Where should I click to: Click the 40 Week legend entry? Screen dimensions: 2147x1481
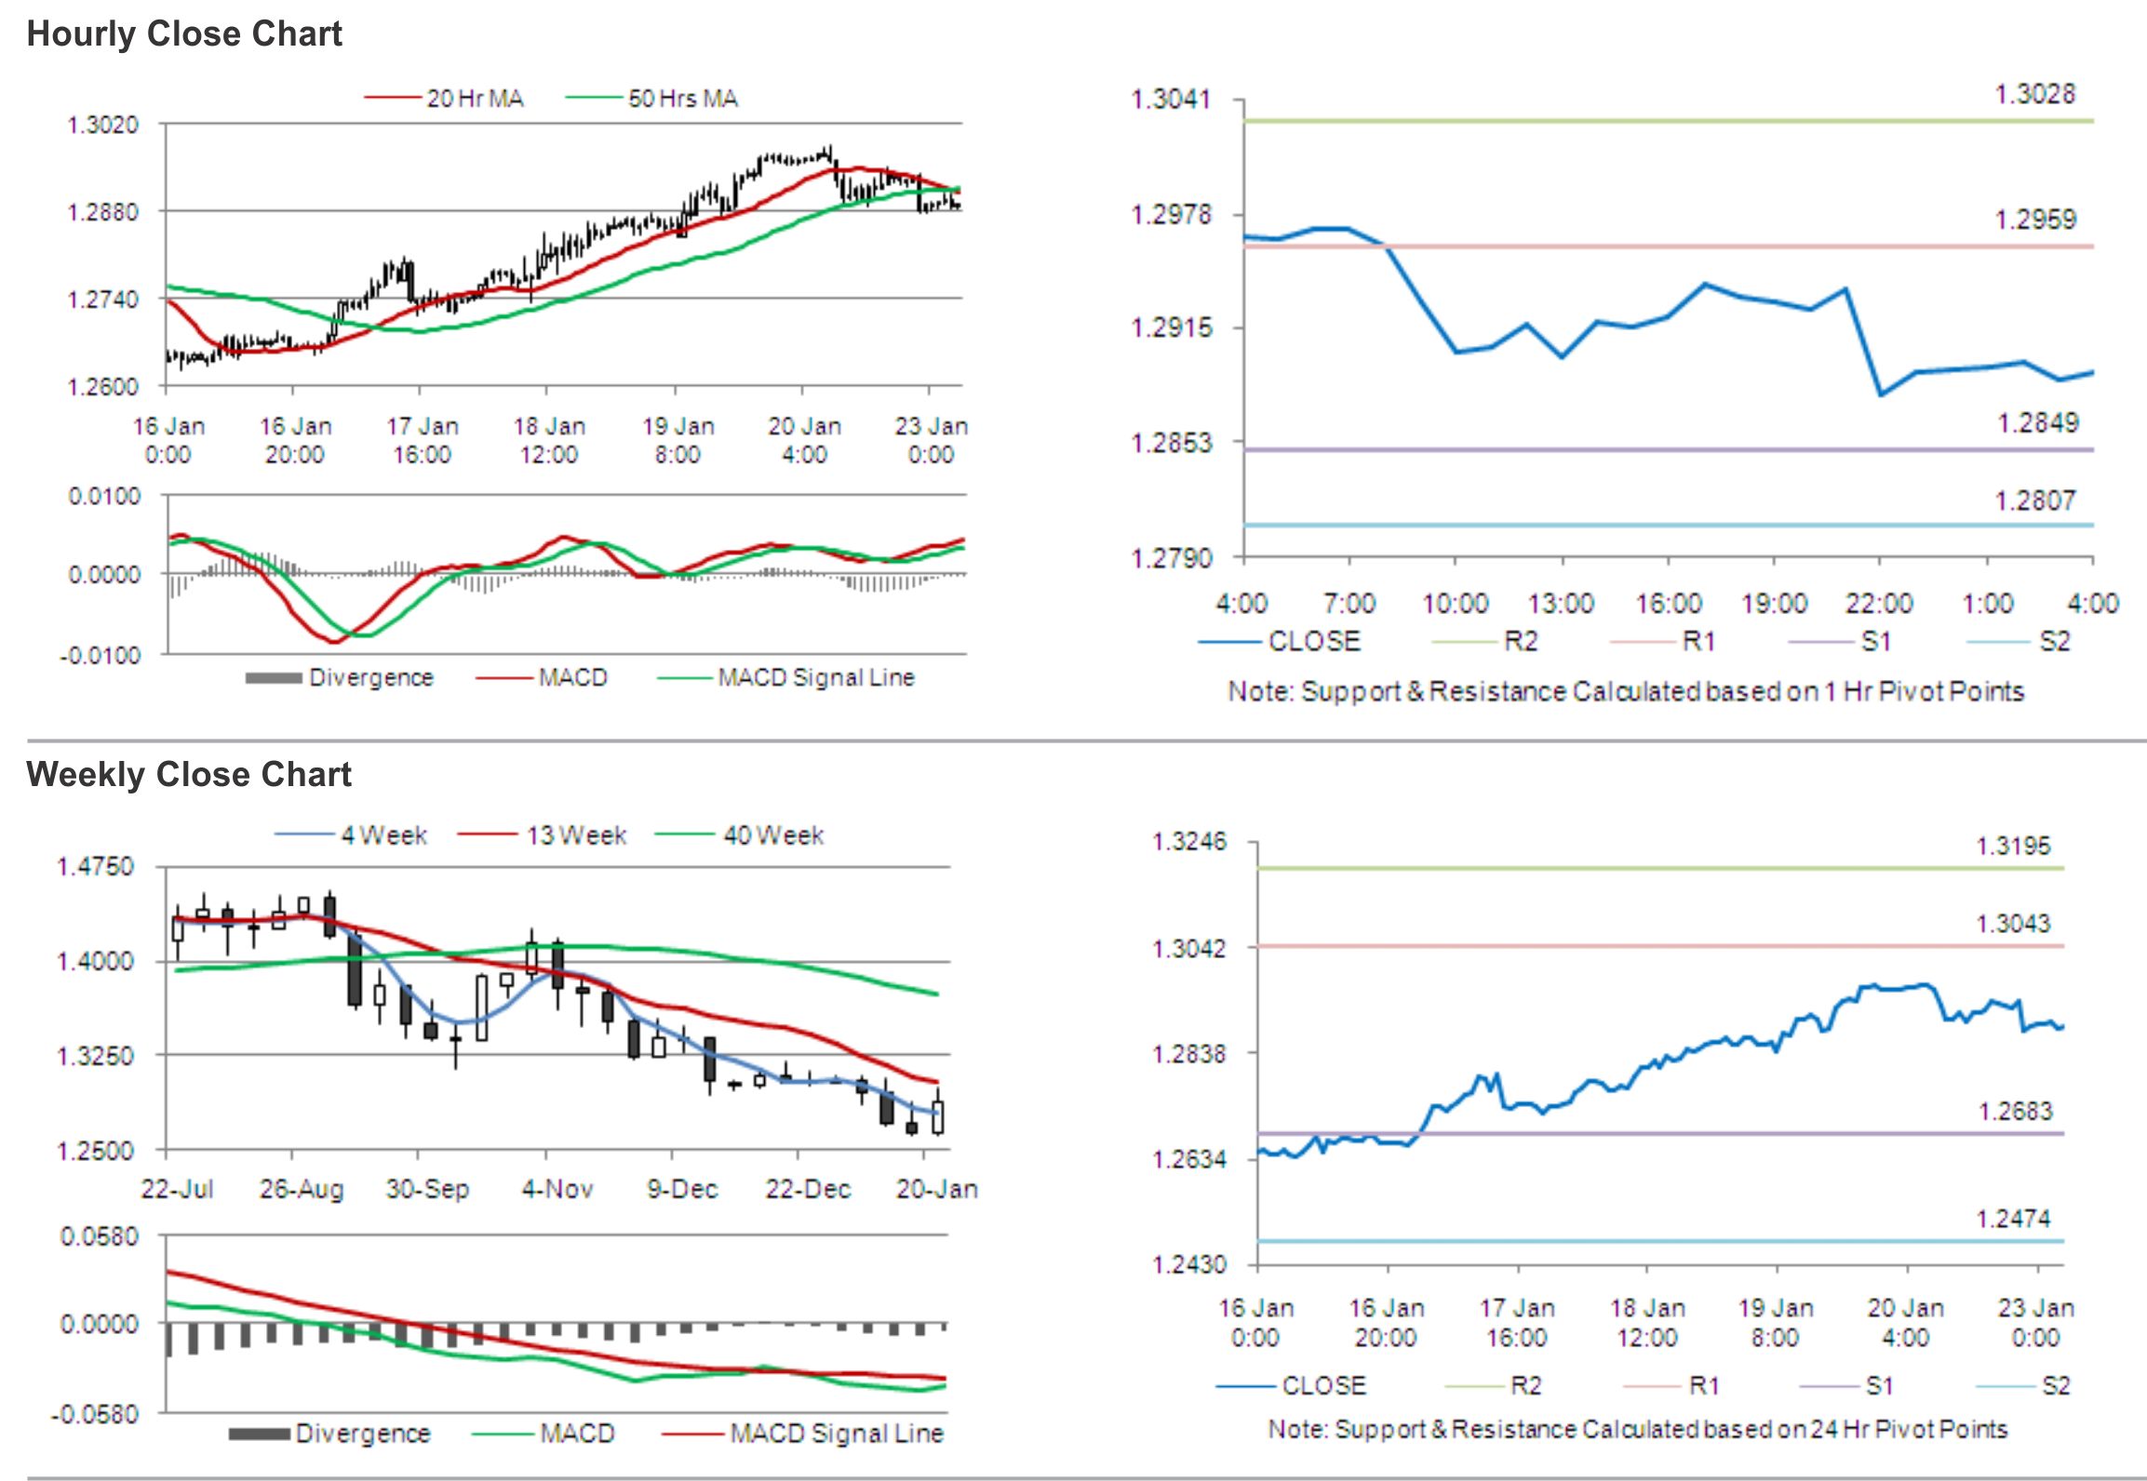click(740, 835)
